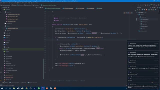160x90 pixels.
Task: Switch to the Message.php editor tab
Action: point(91,8)
